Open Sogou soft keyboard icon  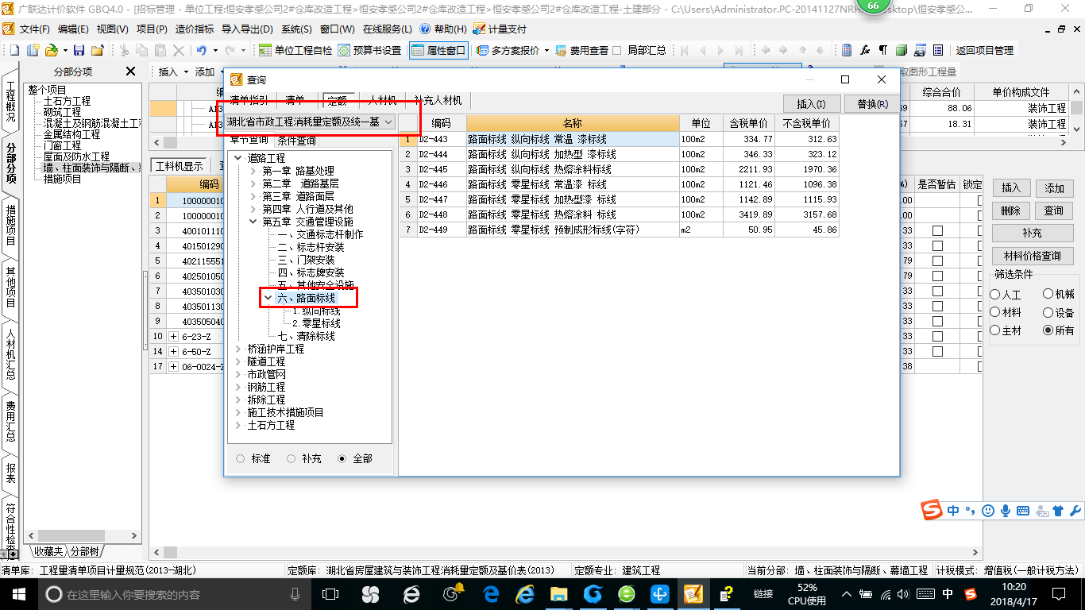click(x=1023, y=511)
